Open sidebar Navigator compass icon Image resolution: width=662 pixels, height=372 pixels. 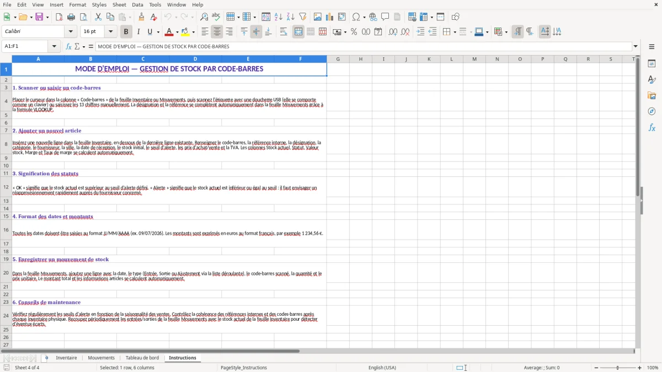(652, 111)
